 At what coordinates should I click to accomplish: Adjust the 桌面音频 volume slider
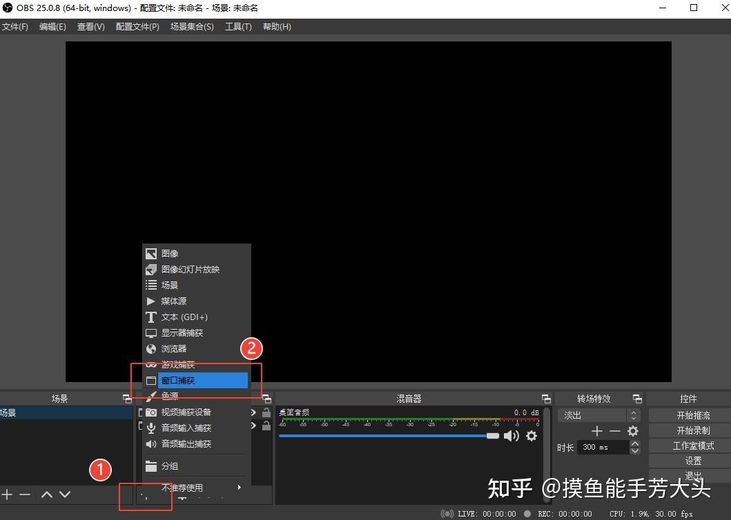pyautogui.click(x=389, y=436)
